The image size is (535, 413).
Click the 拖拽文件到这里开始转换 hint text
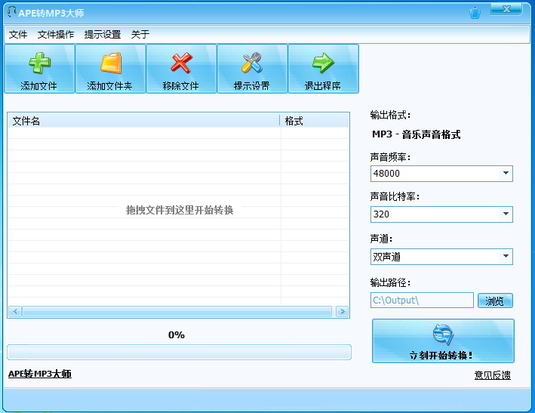tap(180, 210)
